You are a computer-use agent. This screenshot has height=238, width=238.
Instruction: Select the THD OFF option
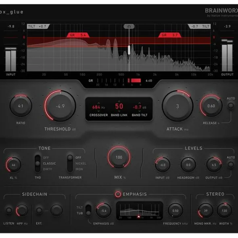click(x=46, y=158)
